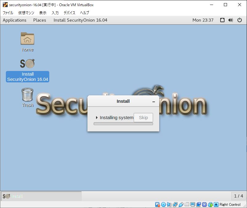This screenshot has height=208, width=247.
Task: Open the guest volume speaker icon
Action: (231, 20)
